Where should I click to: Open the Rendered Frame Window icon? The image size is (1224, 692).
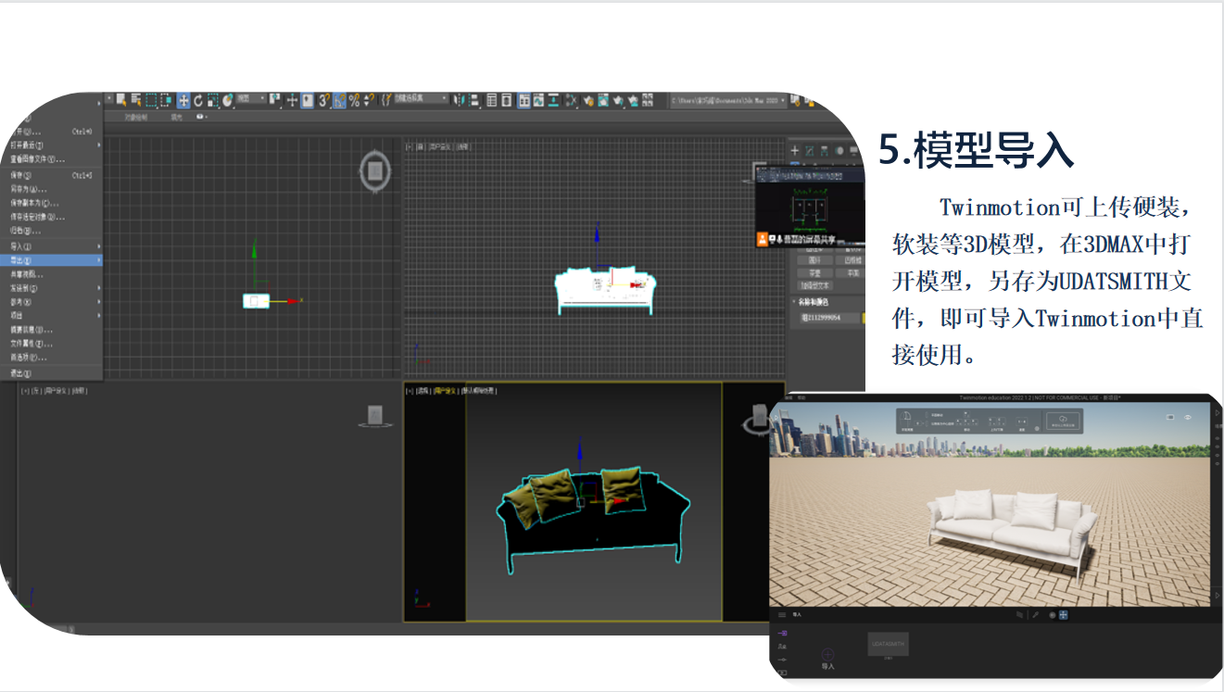[x=603, y=100]
